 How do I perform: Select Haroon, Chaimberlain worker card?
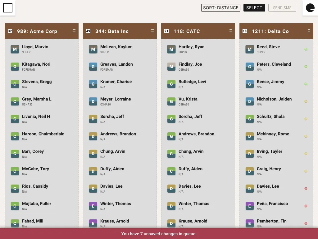pyautogui.click(x=42, y=136)
